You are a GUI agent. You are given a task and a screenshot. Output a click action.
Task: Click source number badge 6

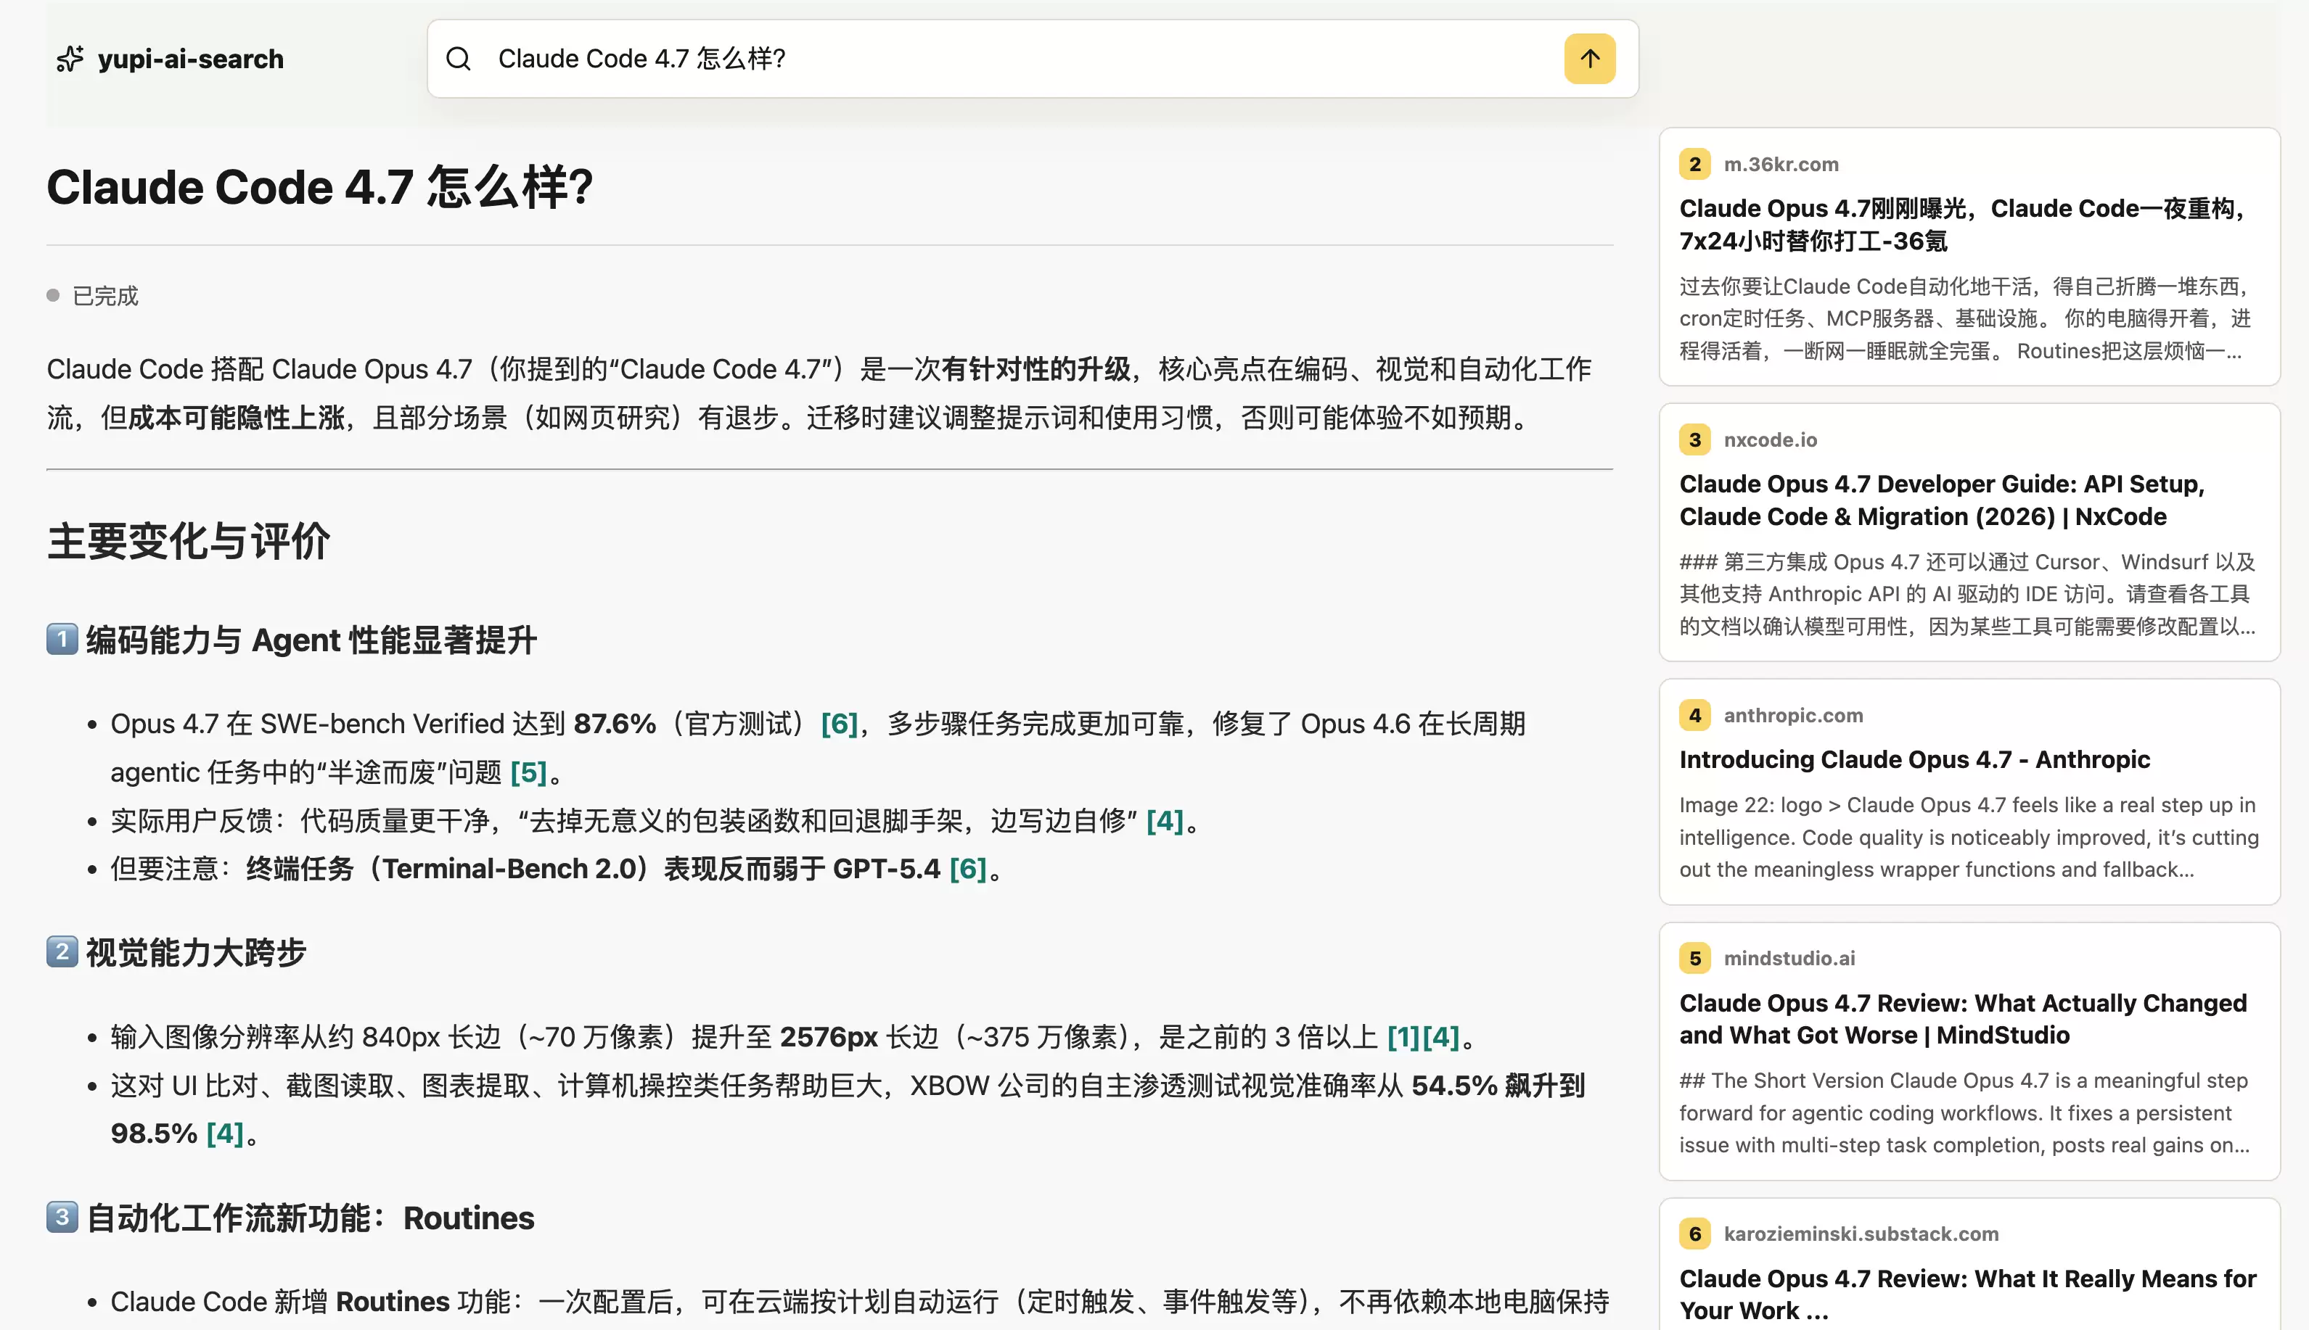[x=1695, y=1234]
